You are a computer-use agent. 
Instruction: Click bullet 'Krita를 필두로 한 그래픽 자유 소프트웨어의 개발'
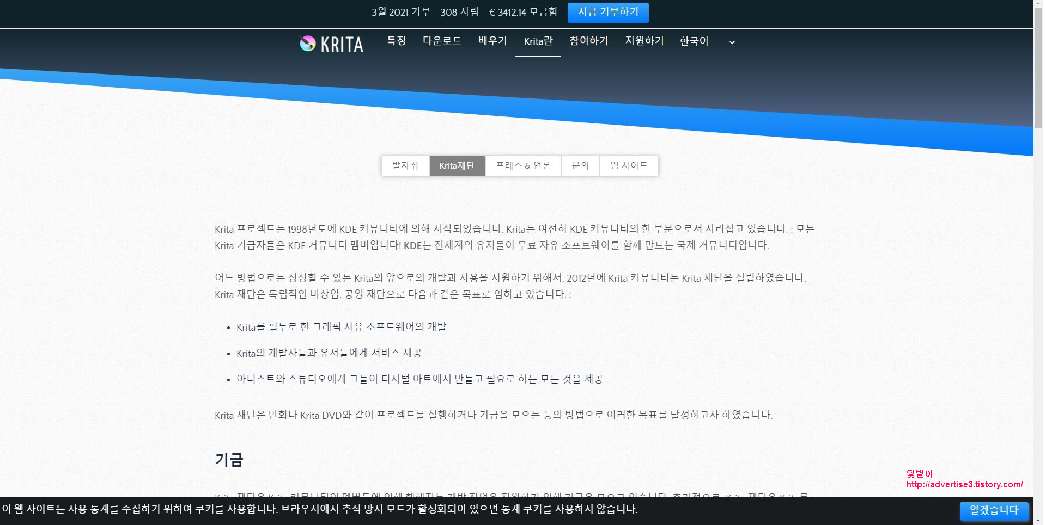tap(342, 327)
